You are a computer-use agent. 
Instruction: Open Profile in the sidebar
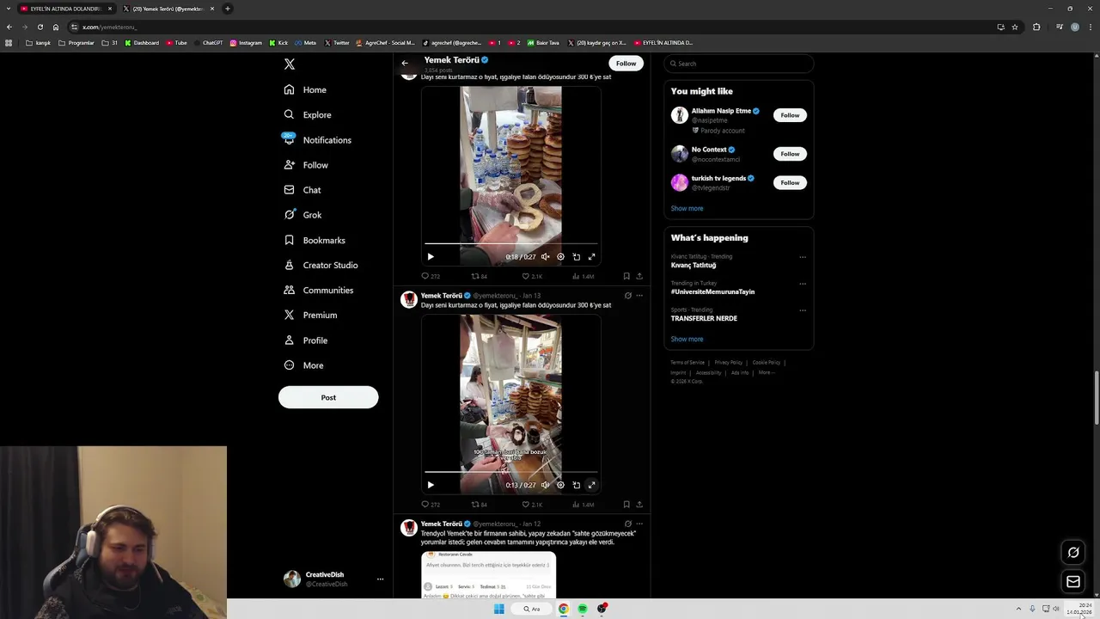pyautogui.click(x=306, y=340)
